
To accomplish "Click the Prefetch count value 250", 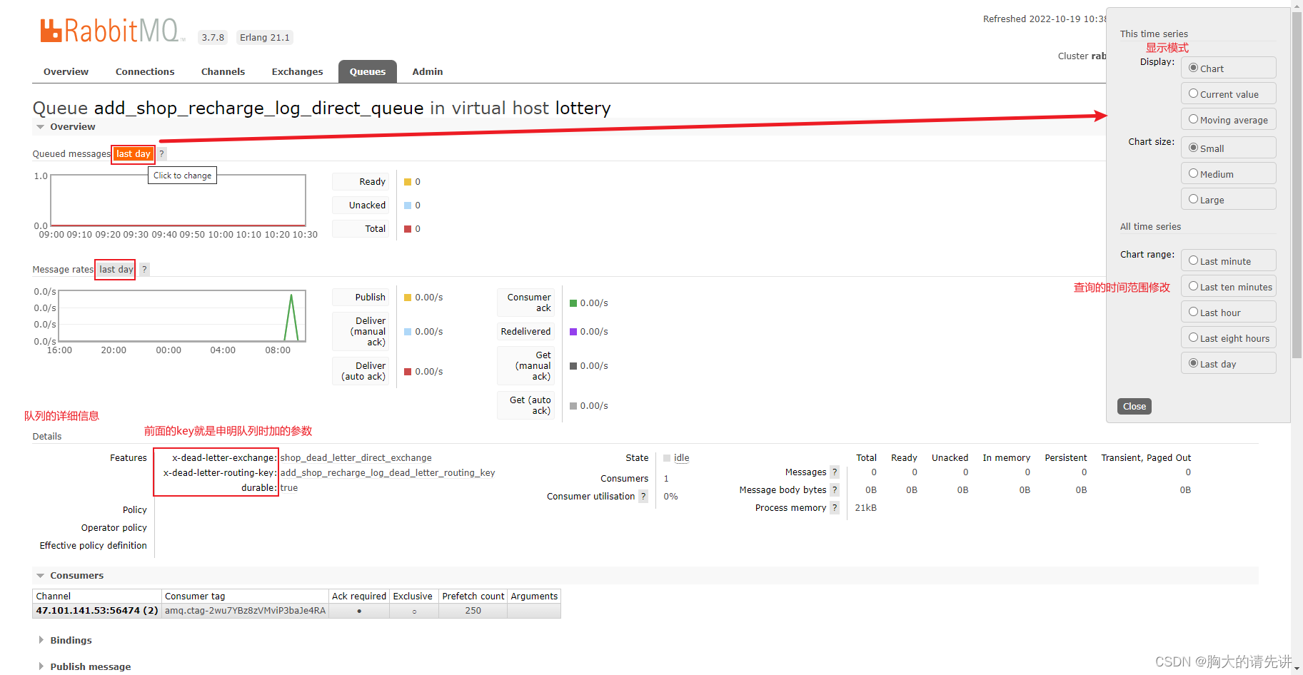I will pyautogui.click(x=473, y=610).
